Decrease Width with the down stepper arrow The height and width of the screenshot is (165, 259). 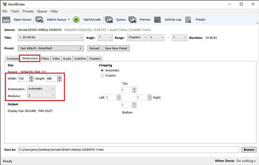pos(31,80)
